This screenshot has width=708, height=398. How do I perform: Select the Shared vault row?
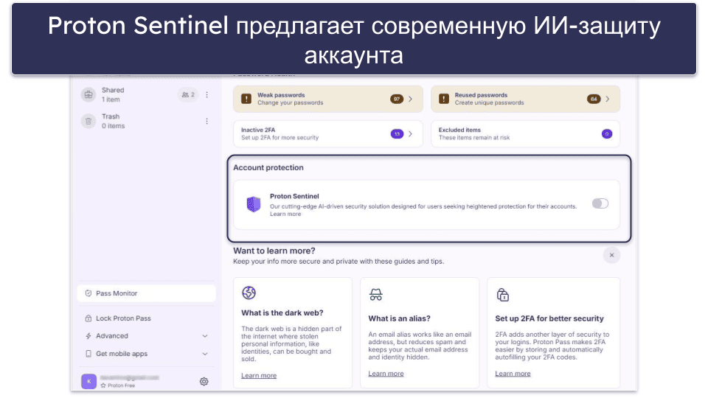click(x=146, y=95)
